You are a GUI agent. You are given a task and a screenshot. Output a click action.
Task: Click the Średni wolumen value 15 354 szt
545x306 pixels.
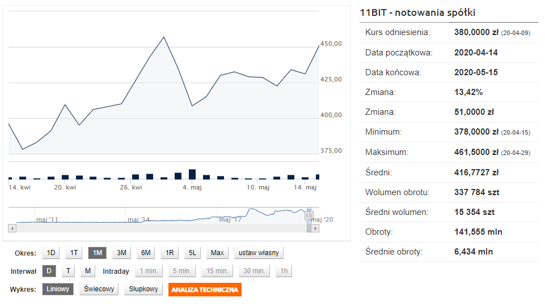tap(475, 212)
